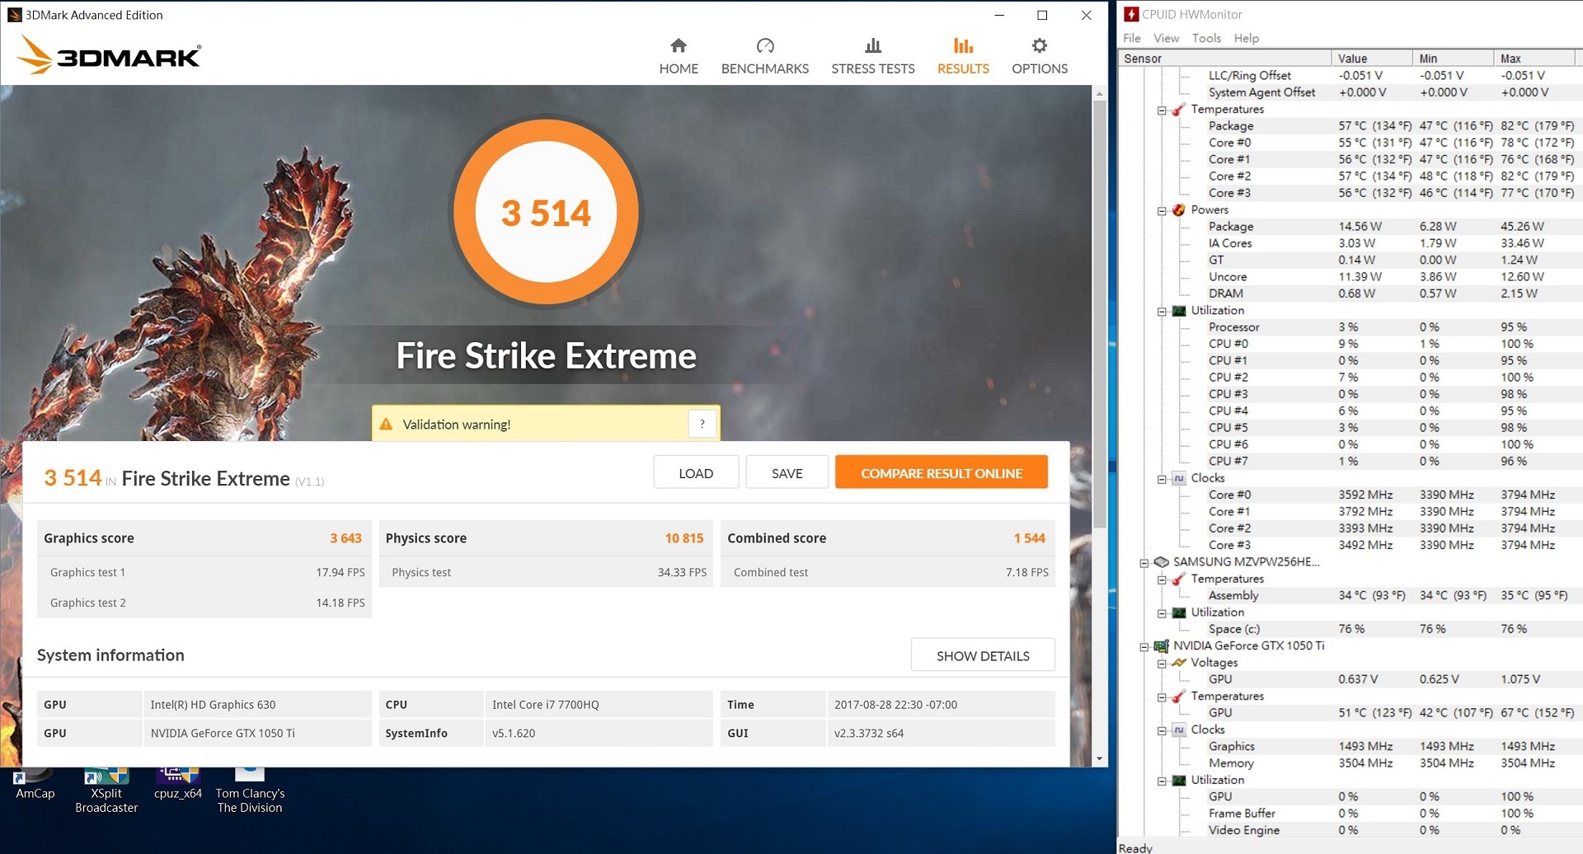This screenshot has height=854, width=1583.
Task: Click the Samsung SSD drive icon
Action: click(x=1161, y=562)
